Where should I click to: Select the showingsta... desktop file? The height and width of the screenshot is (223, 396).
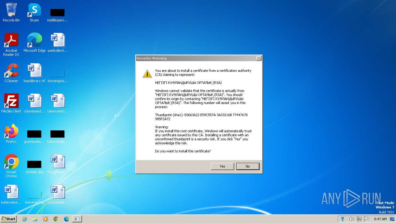coord(58,76)
